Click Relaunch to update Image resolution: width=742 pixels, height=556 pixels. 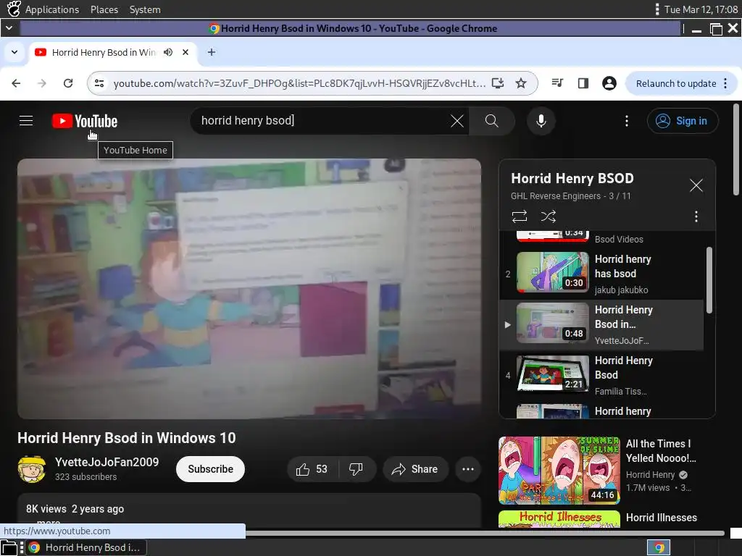676,84
